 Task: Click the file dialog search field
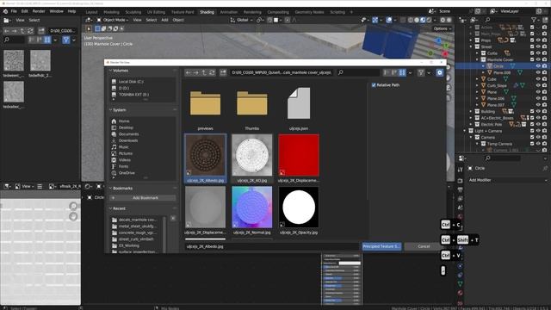358,72
